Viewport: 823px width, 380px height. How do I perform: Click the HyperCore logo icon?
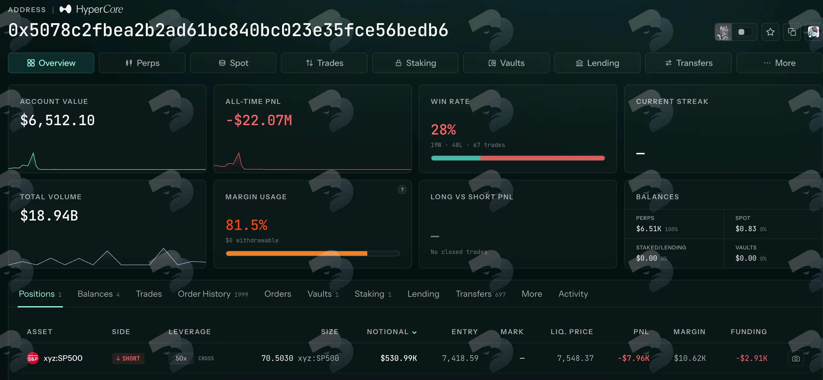point(65,9)
